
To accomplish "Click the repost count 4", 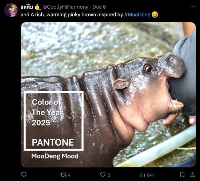I will point(69,175).
